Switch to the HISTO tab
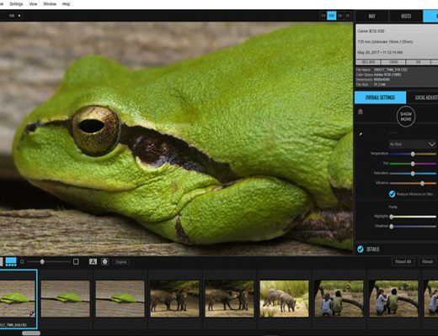This screenshot has width=438, height=336. (406, 16)
